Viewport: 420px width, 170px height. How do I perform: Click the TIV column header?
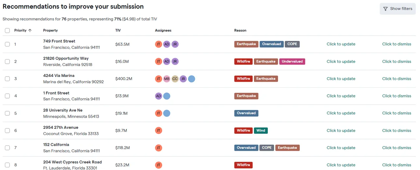118,30
